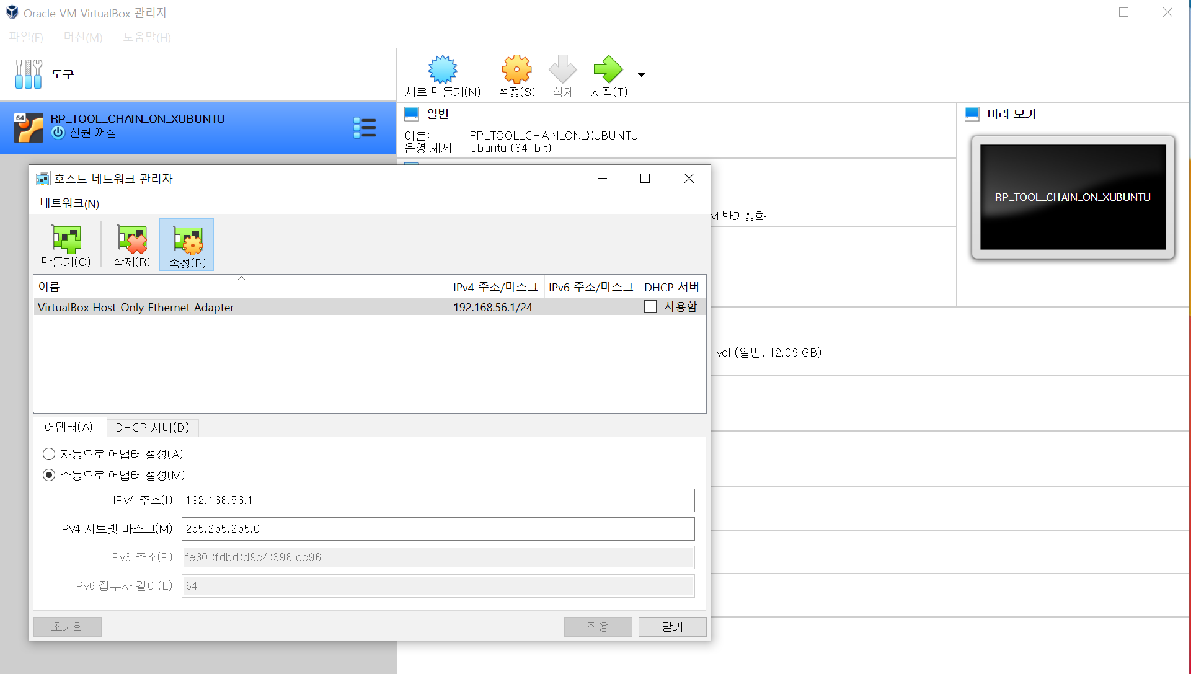Open Machine (머신) menu
Viewport: 1191px width, 674px height.
point(83,37)
